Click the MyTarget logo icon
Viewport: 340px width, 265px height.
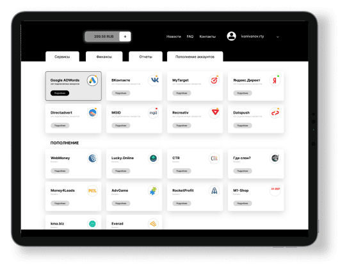click(215, 80)
